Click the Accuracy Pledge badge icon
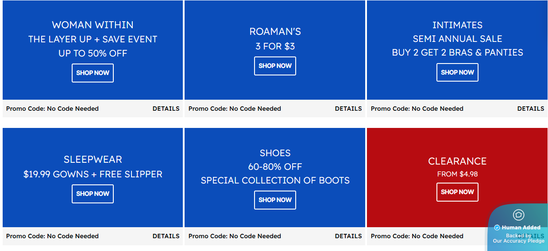The width and height of the screenshot is (548, 251). (x=518, y=215)
